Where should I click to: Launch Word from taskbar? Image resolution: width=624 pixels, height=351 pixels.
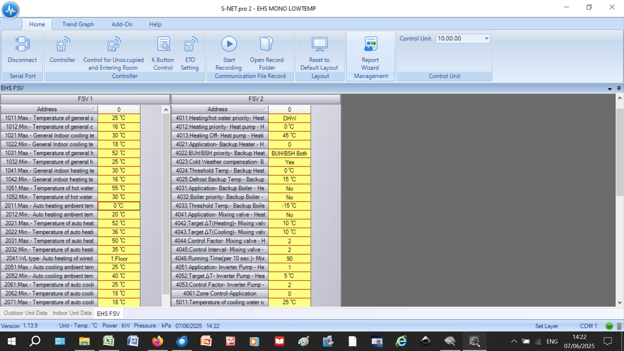click(133, 341)
